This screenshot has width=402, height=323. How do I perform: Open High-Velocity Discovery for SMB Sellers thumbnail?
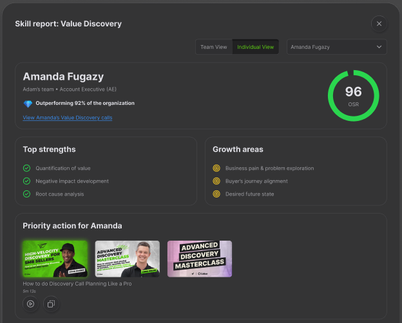(x=55, y=259)
